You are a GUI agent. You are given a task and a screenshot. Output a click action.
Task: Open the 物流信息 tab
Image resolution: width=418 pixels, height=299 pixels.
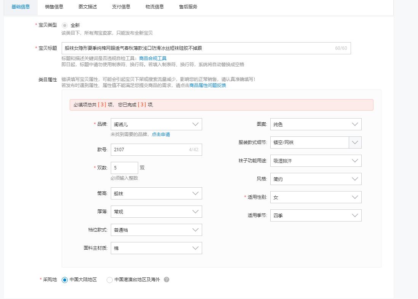coord(154,6)
